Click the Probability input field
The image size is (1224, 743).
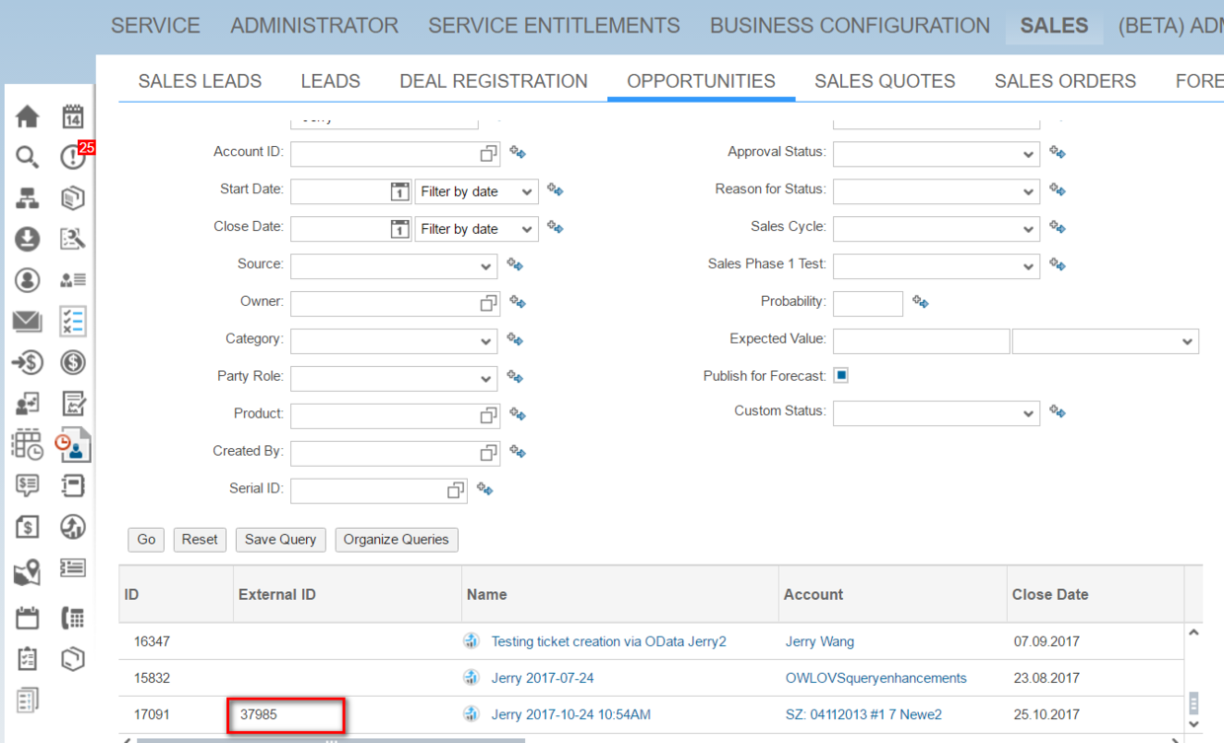pos(868,303)
